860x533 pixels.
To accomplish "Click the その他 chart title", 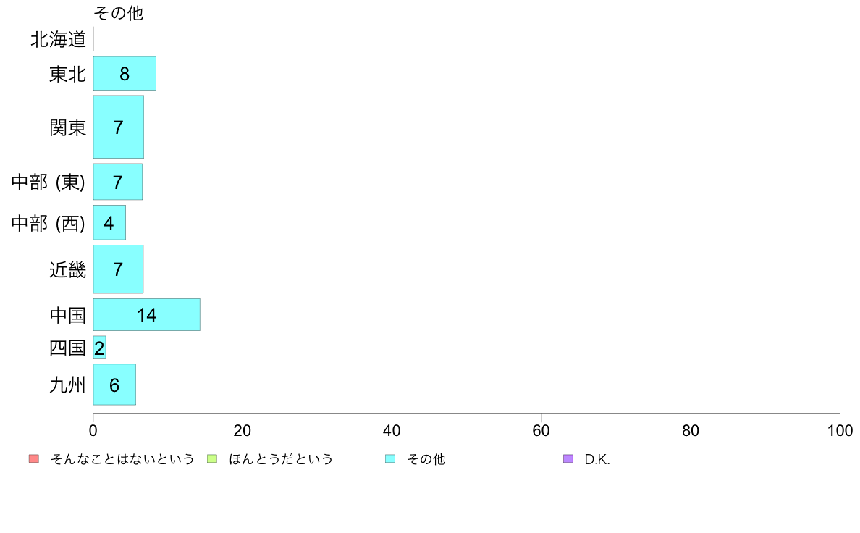I will 119,12.
